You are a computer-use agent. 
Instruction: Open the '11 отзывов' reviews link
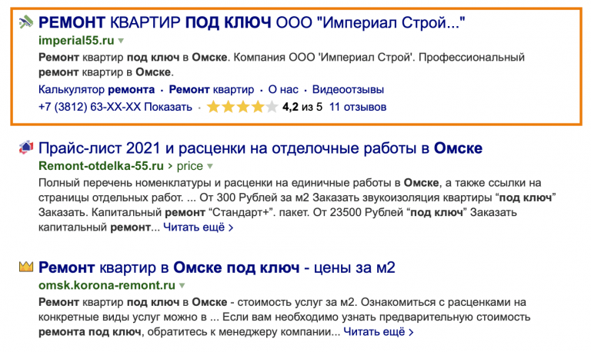click(x=358, y=107)
